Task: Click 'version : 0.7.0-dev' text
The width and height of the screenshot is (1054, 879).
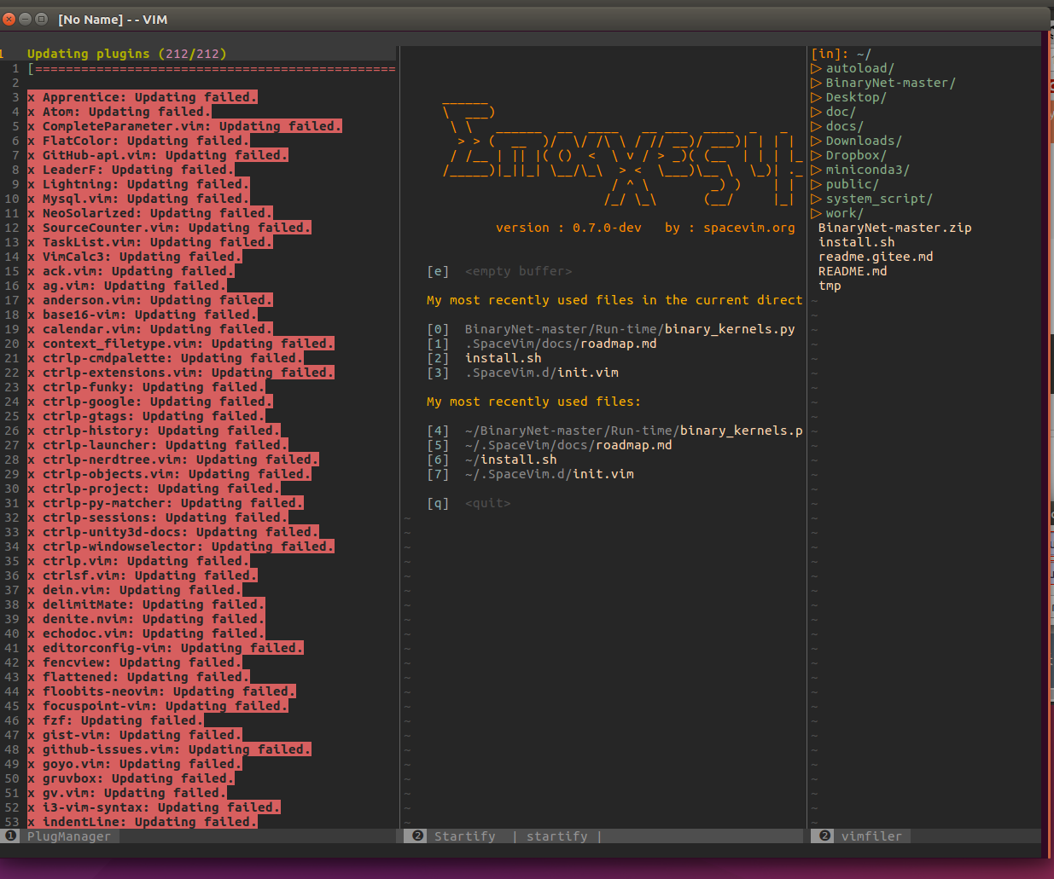Action: 568,228
